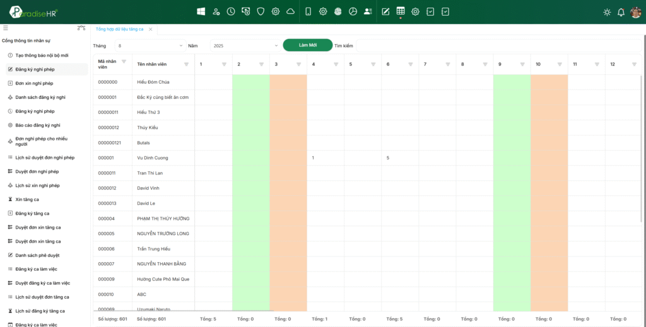The image size is (646, 327).
Task: Click the green day-2 cell for Hiếu Đóm Chúa
Action: tap(251, 83)
